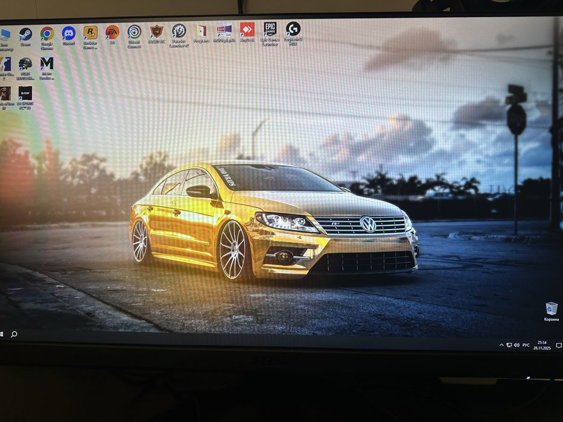Launch Ubisoft Connect from the desktop
Screen dimensions: 563x422
coord(135,36)
